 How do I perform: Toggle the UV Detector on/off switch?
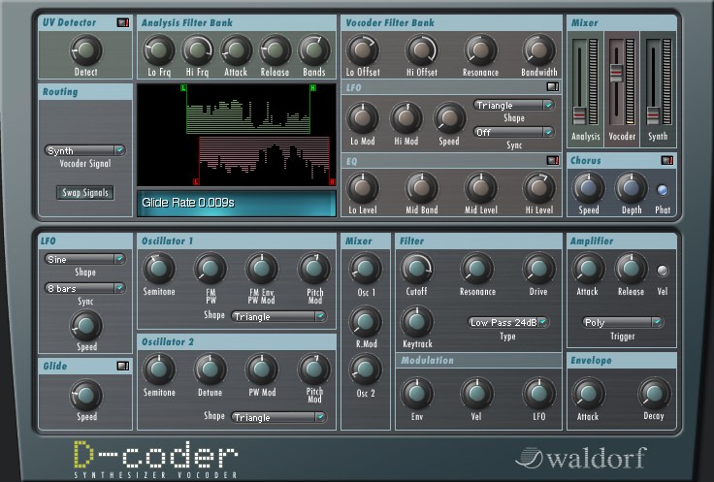[x=123, y=21]
